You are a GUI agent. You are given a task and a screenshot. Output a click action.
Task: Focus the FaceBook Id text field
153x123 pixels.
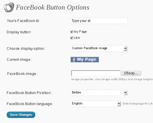[x=99, y=21]
